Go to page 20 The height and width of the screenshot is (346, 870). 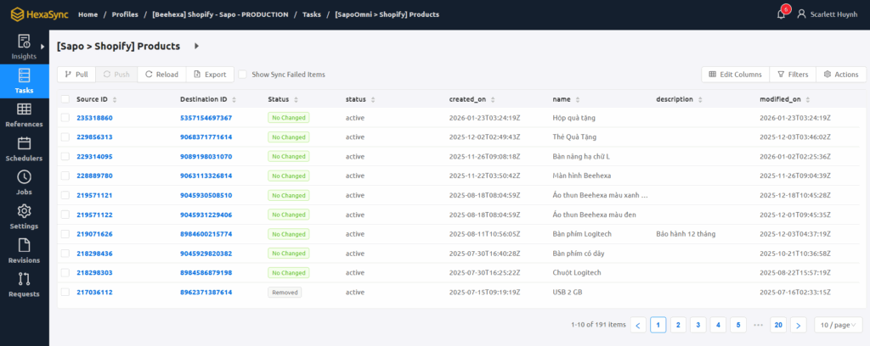coord(778,325)
